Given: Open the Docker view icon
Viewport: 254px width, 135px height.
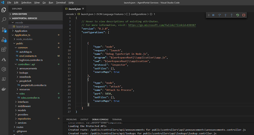Looking at the screenshot, I should [x=4, y=89].
